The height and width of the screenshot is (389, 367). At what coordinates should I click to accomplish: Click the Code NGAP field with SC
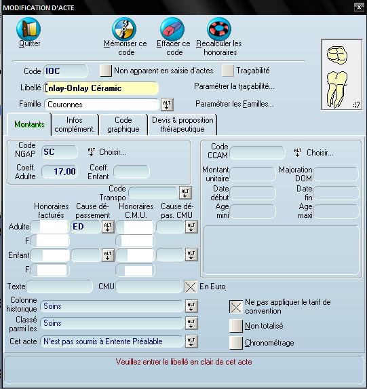[60, 152]
